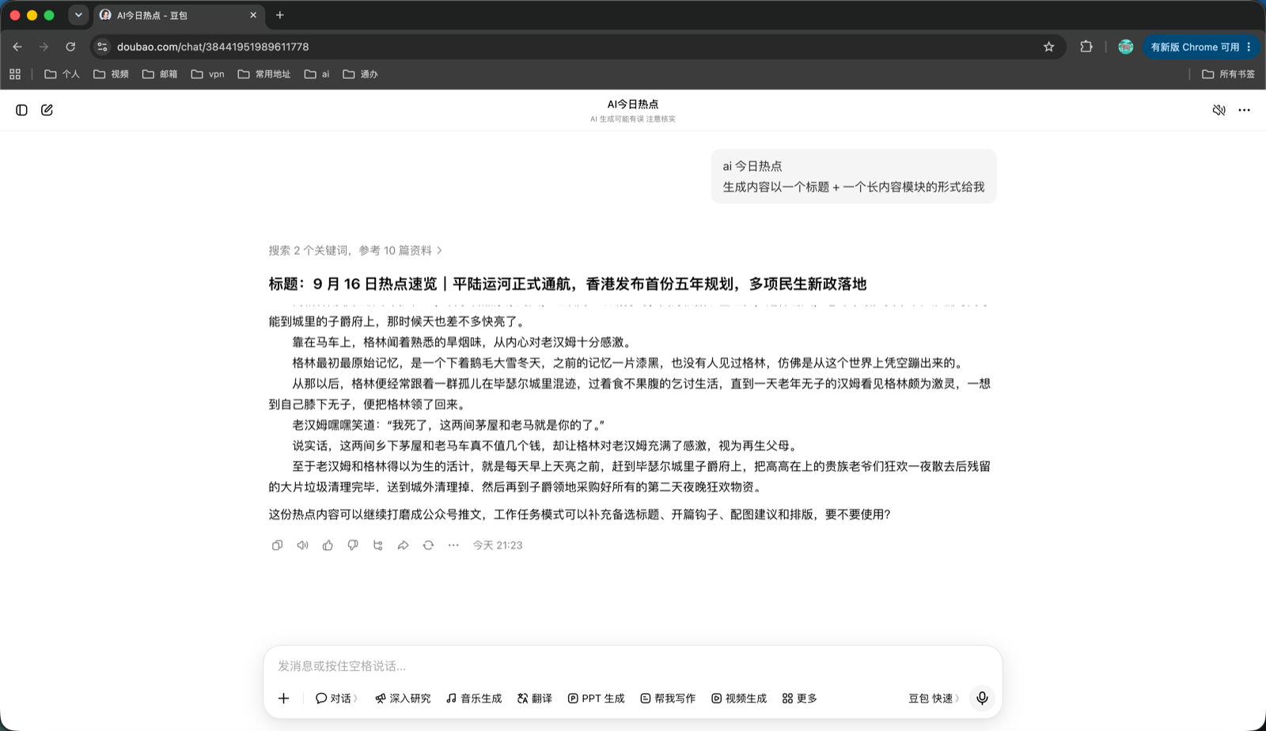This screenshot has width=1266, height=731.
Task: Open the Chrome profile avatar
Action: (x=1125, y=47)
